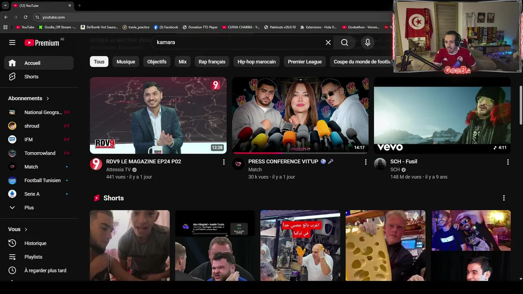Expand Plus to show more subscriptions
The height and width of the screenshot is (294, 523).
[x=39, y=207]
